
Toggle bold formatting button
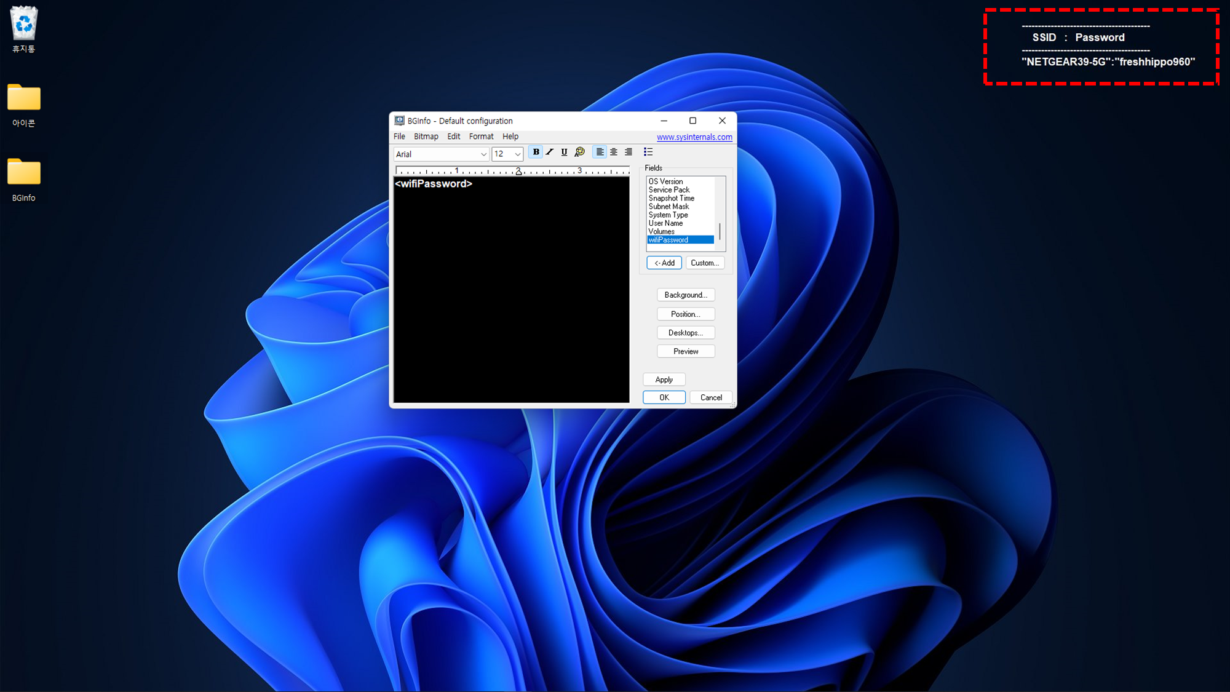(536, 152)
